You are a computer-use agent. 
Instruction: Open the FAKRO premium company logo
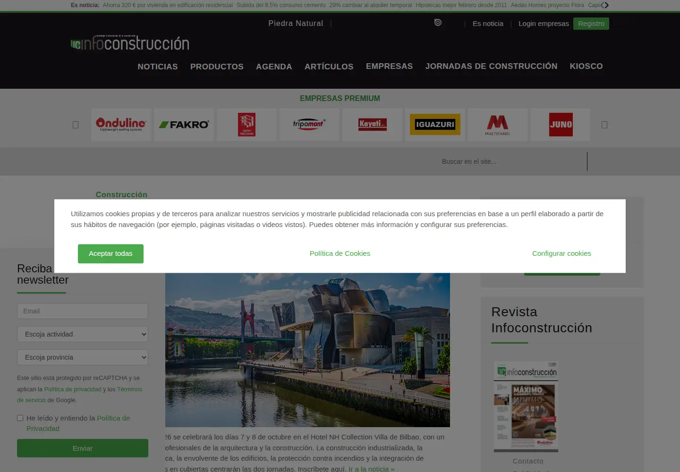184,125
